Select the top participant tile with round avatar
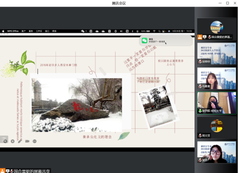The height and width of the screenshot is (173, 238). point(216,29)
